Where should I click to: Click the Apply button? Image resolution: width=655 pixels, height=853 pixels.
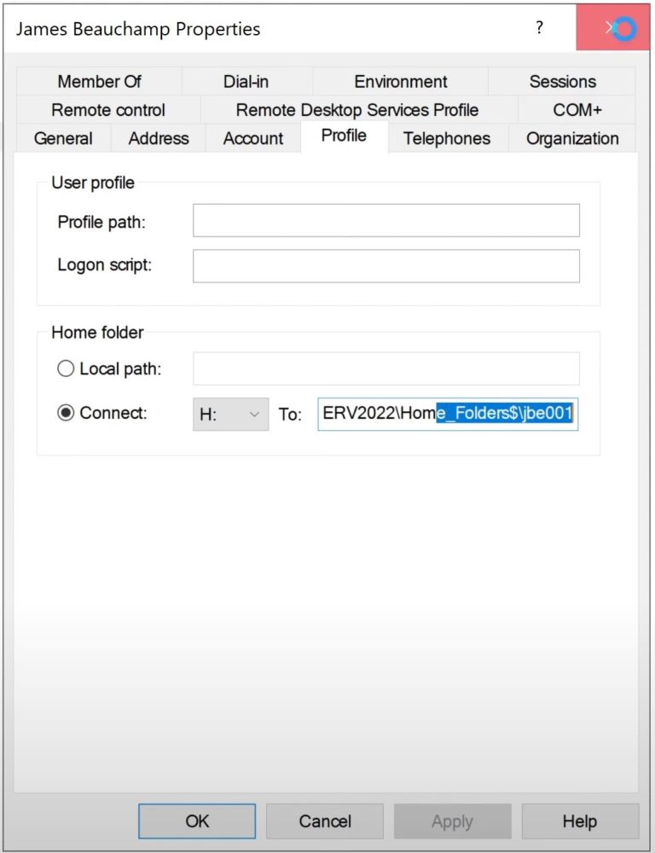452,821
